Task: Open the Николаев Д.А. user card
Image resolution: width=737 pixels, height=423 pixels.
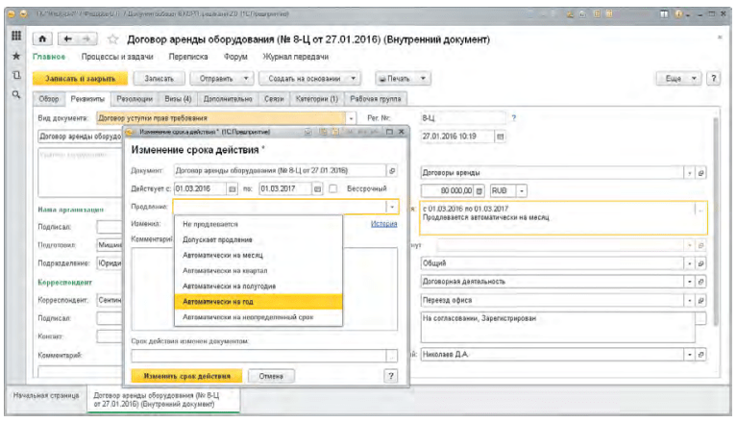Action: pyautogui.click(x=700, y=355)
